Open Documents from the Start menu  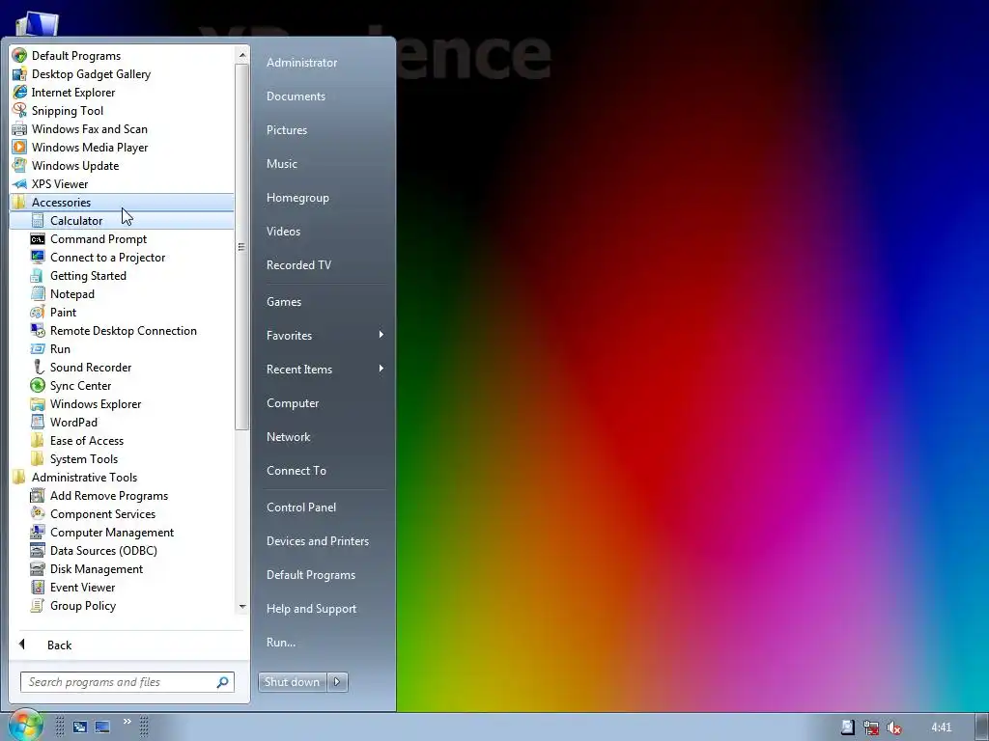[324, 96]
